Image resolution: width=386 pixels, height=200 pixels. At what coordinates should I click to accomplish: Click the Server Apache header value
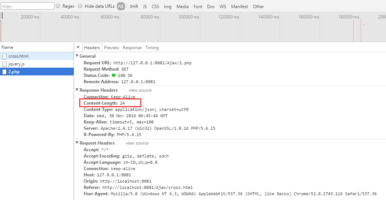tap(158, 128)
